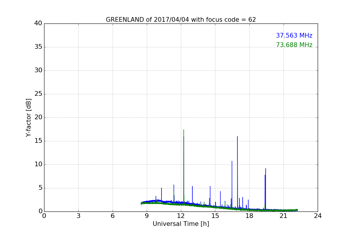The image size is (353, 235).
Task: Click the x-axis tick label 3
Action: pos(78,216)
